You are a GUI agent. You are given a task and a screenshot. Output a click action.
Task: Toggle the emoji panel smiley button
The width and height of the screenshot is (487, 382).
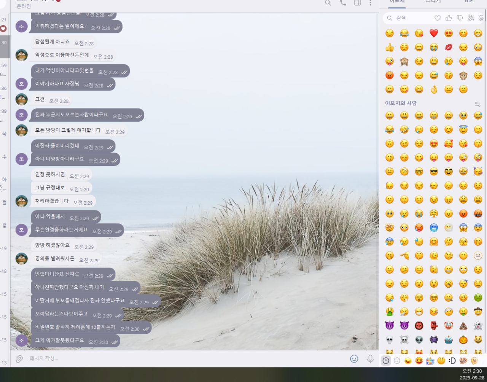(354, 358)
